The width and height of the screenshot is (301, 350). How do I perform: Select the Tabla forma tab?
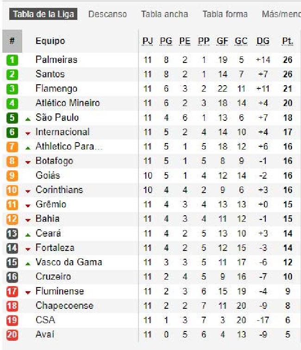225,14
